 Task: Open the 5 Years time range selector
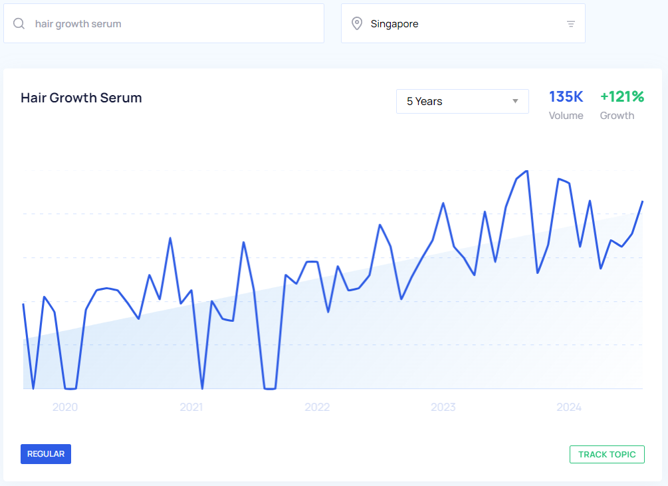461,102
